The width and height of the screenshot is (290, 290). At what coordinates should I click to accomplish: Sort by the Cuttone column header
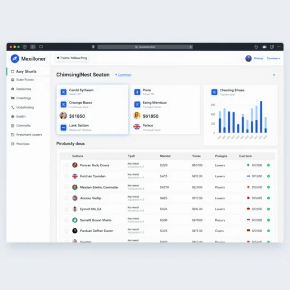78,156
